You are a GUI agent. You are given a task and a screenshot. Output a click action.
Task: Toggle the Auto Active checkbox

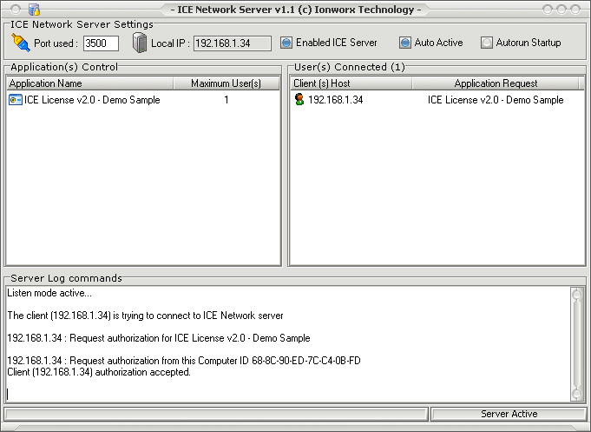coord(404,43)
